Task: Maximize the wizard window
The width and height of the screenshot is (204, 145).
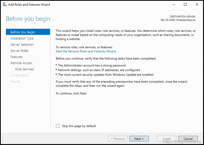Action: 185,4
